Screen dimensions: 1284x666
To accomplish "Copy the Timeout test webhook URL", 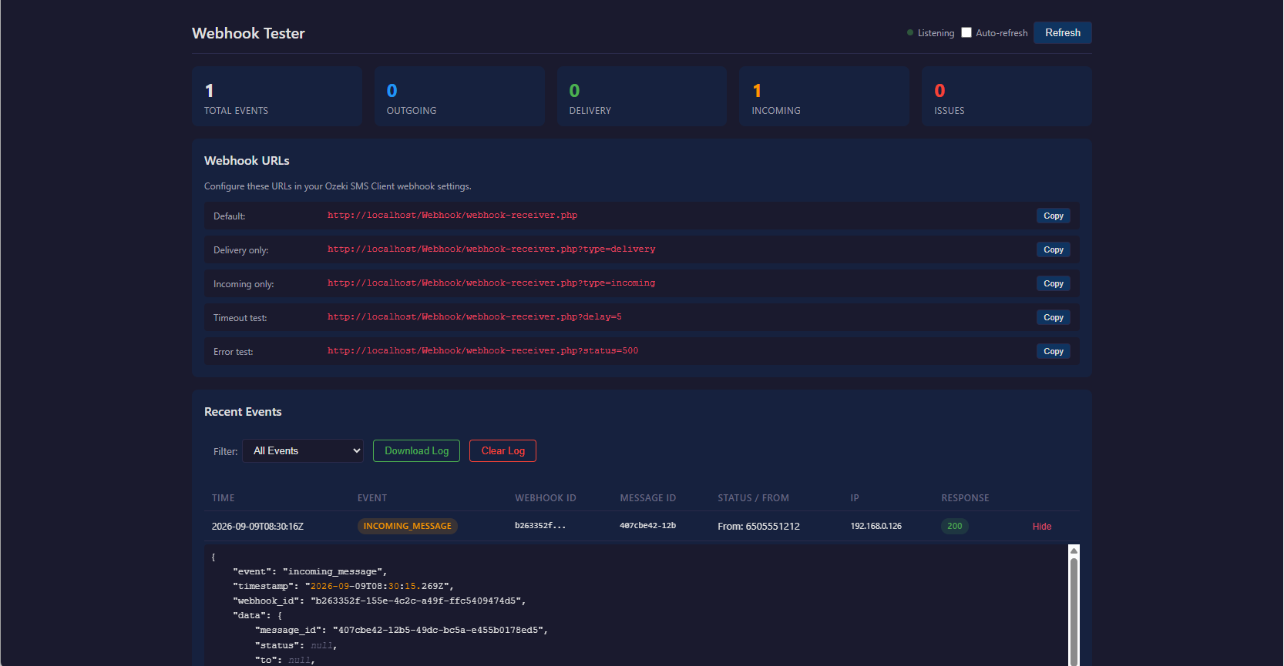I will click(1053, 317).
